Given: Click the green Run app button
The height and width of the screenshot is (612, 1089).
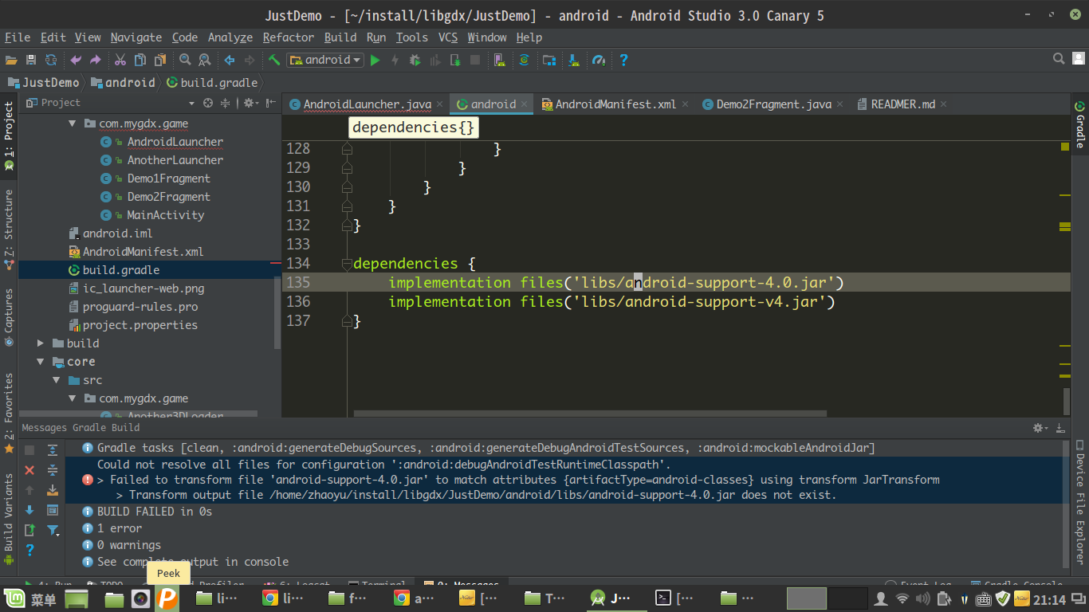Looking at the screenshot, I should 375,60.
